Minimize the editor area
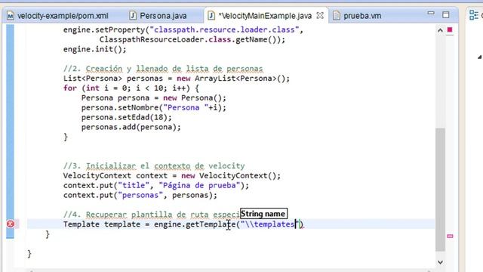This screenshot has width=483, height=272. click(431, 13)
